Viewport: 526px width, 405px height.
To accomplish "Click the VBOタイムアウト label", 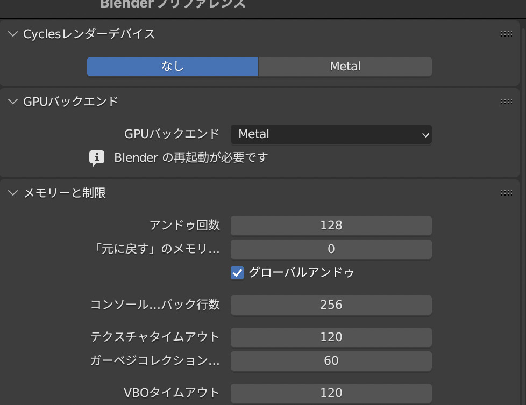I will 172,393.
